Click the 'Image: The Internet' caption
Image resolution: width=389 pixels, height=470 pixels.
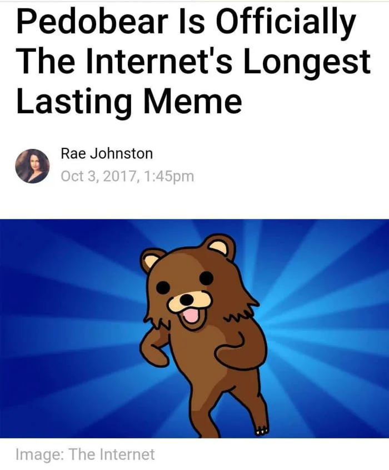[85, 454]
